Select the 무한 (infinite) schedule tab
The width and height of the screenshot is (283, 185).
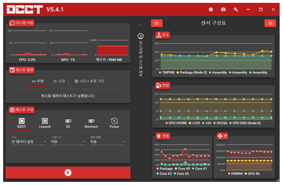pyautogui.click(x=38, y=81)
